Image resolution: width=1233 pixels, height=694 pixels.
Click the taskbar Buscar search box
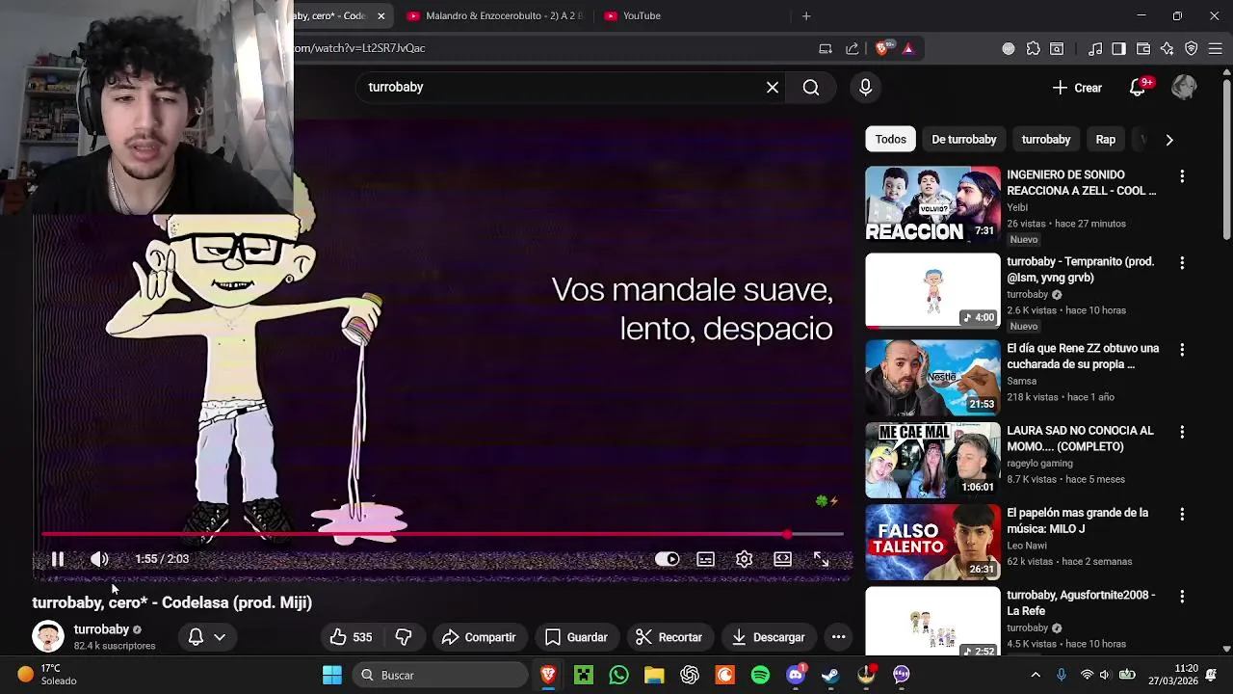coord(439,675)
